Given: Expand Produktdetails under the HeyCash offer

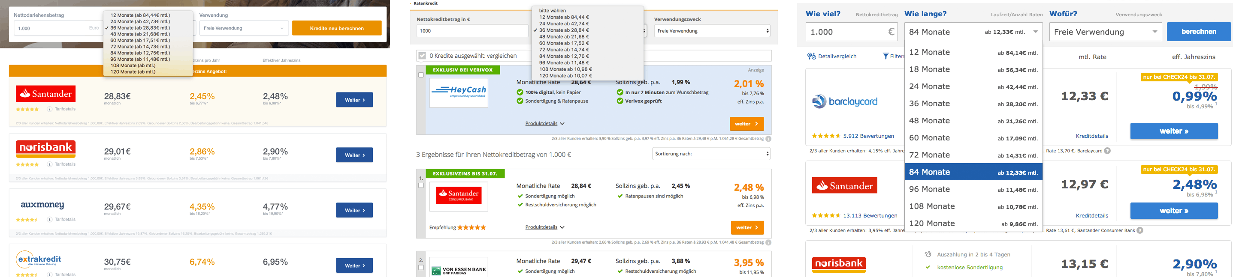Looking at the screenshot, I should (545, 124).
